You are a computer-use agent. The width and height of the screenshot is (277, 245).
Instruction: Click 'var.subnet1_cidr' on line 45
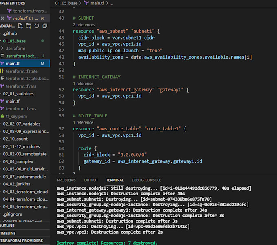pos(134,38)
